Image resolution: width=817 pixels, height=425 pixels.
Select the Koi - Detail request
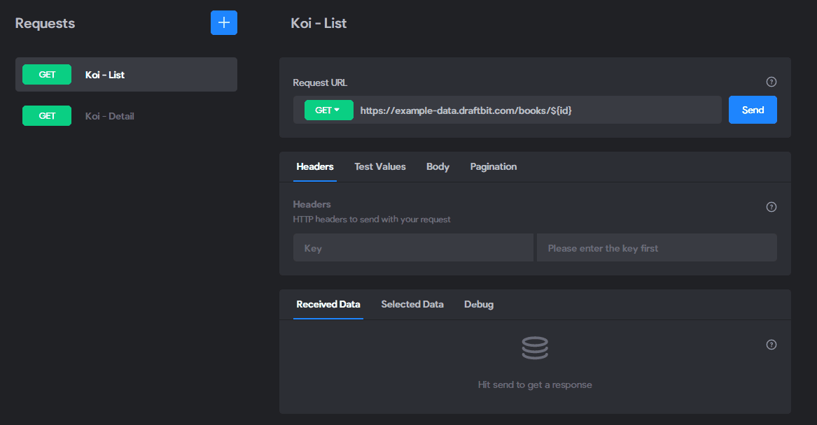point(126,115)
